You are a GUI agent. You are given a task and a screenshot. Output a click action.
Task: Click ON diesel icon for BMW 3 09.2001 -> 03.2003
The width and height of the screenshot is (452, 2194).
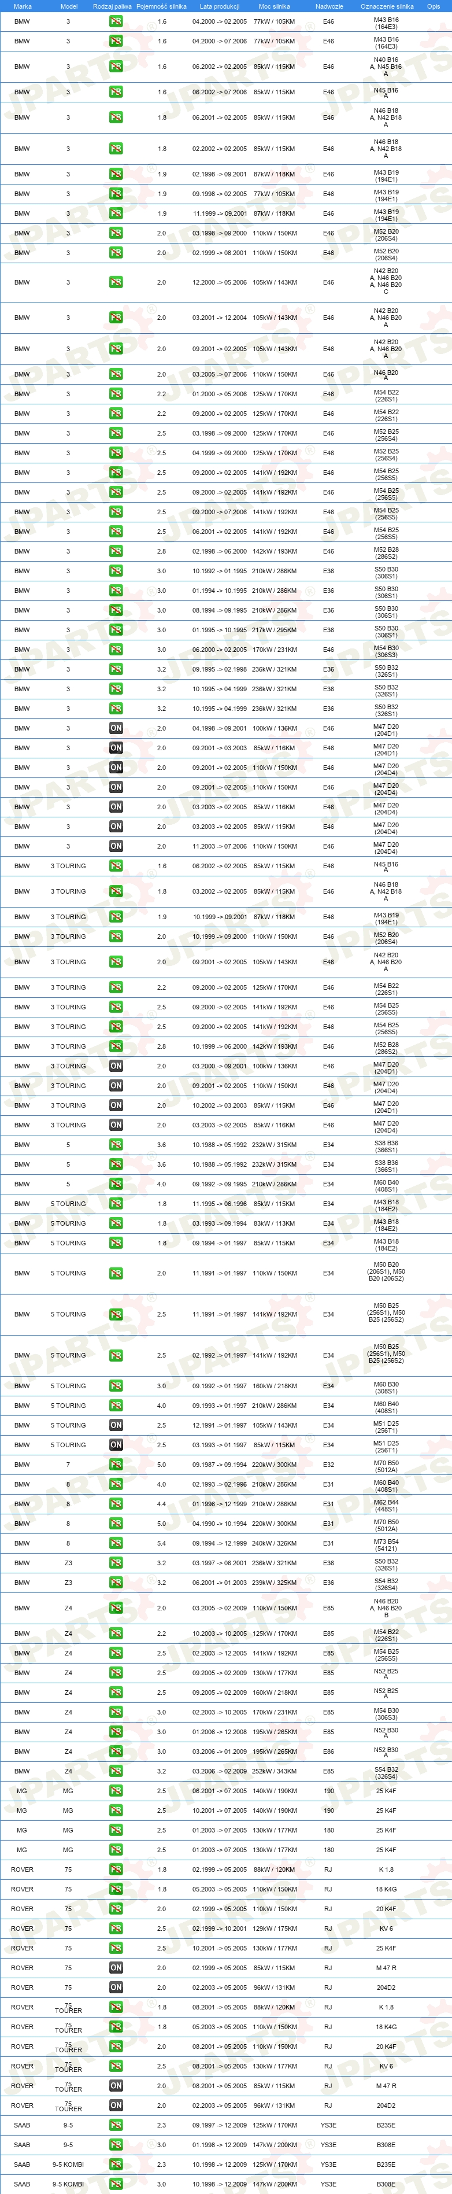coord(116,748)
